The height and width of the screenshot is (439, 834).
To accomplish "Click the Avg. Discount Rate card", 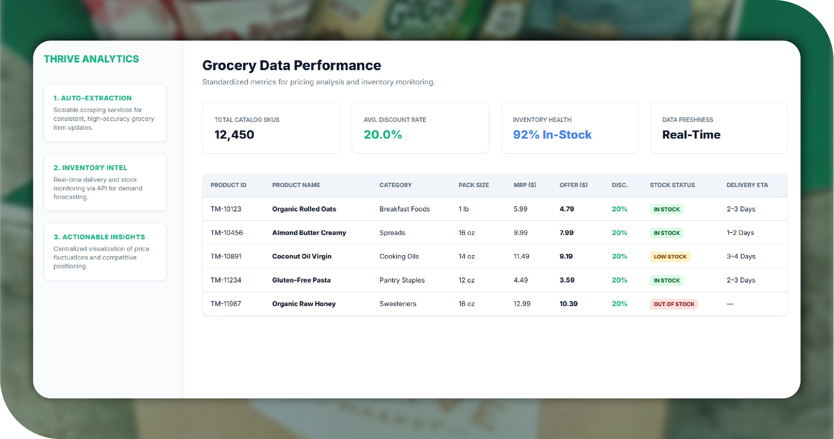I will point(420,128).
